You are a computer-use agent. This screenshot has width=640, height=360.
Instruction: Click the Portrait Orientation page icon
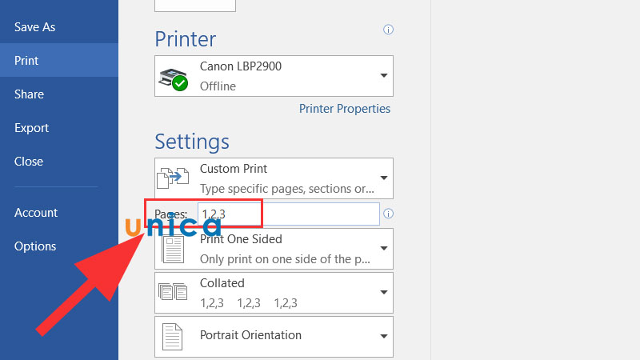(174, 337)
